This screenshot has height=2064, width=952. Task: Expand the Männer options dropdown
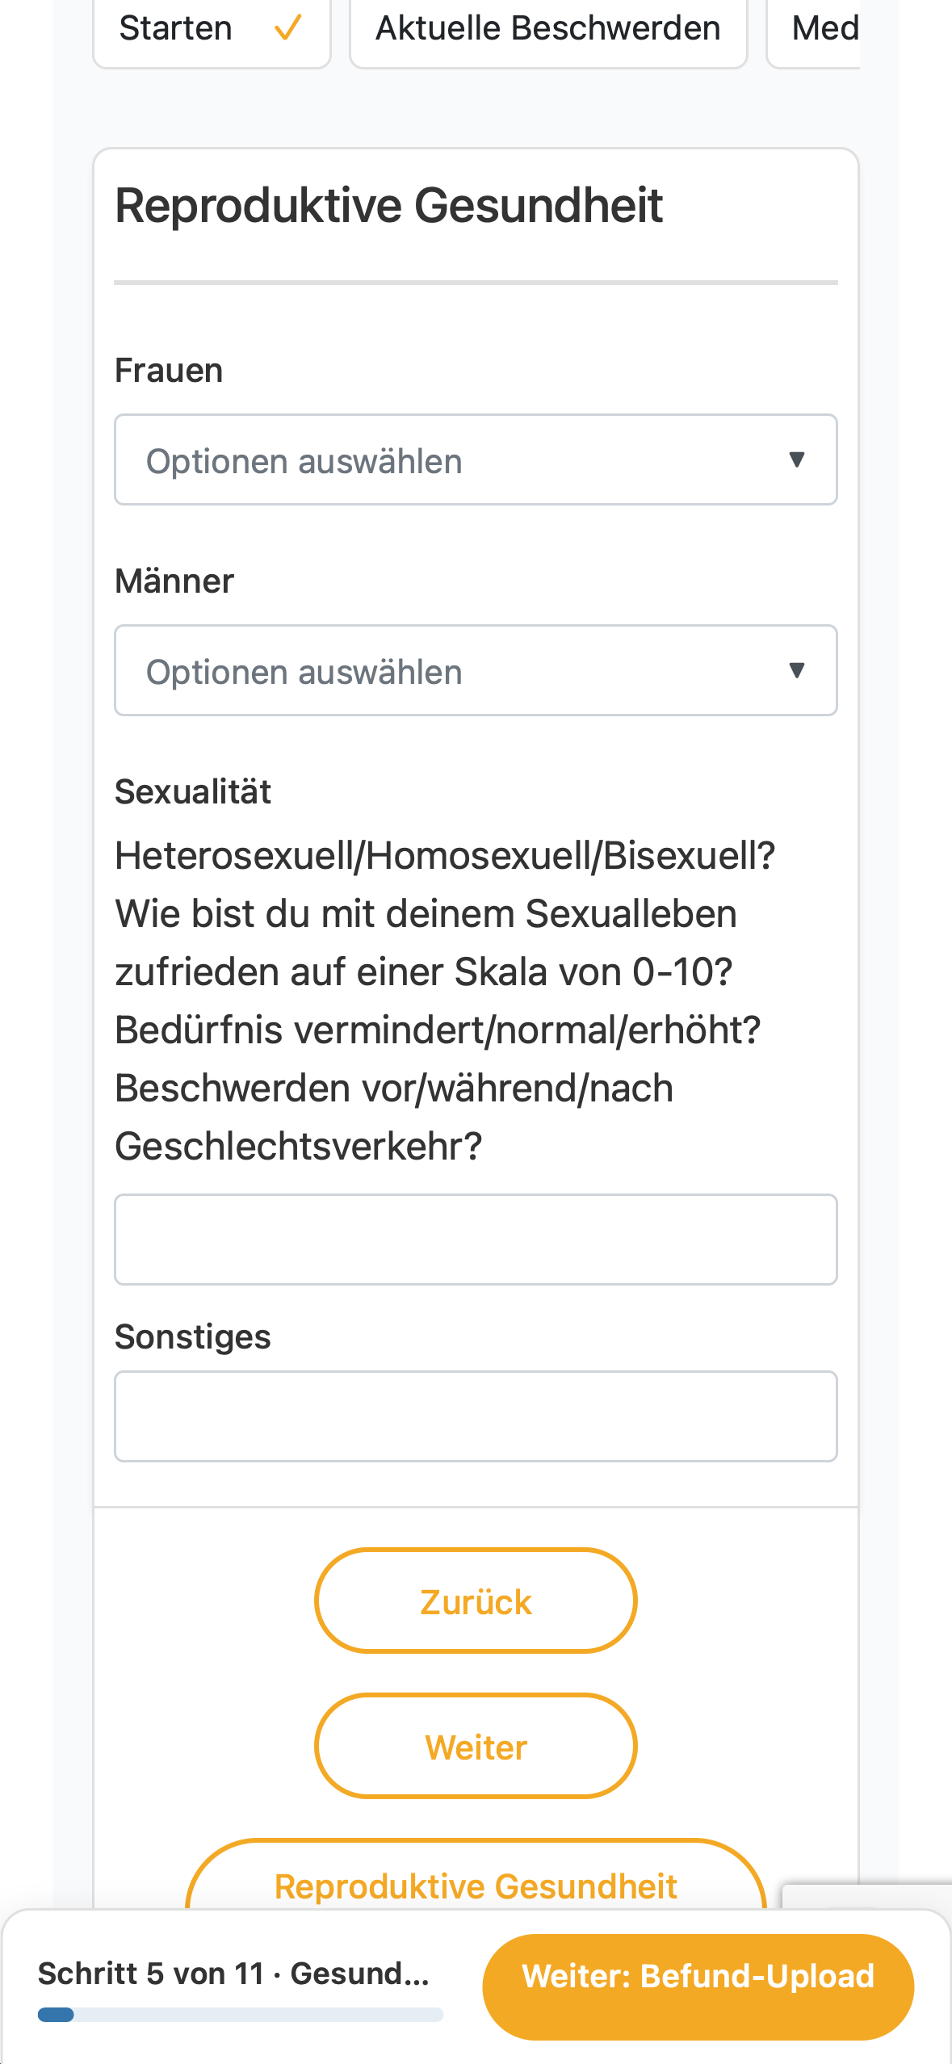(x=476, y=670)
